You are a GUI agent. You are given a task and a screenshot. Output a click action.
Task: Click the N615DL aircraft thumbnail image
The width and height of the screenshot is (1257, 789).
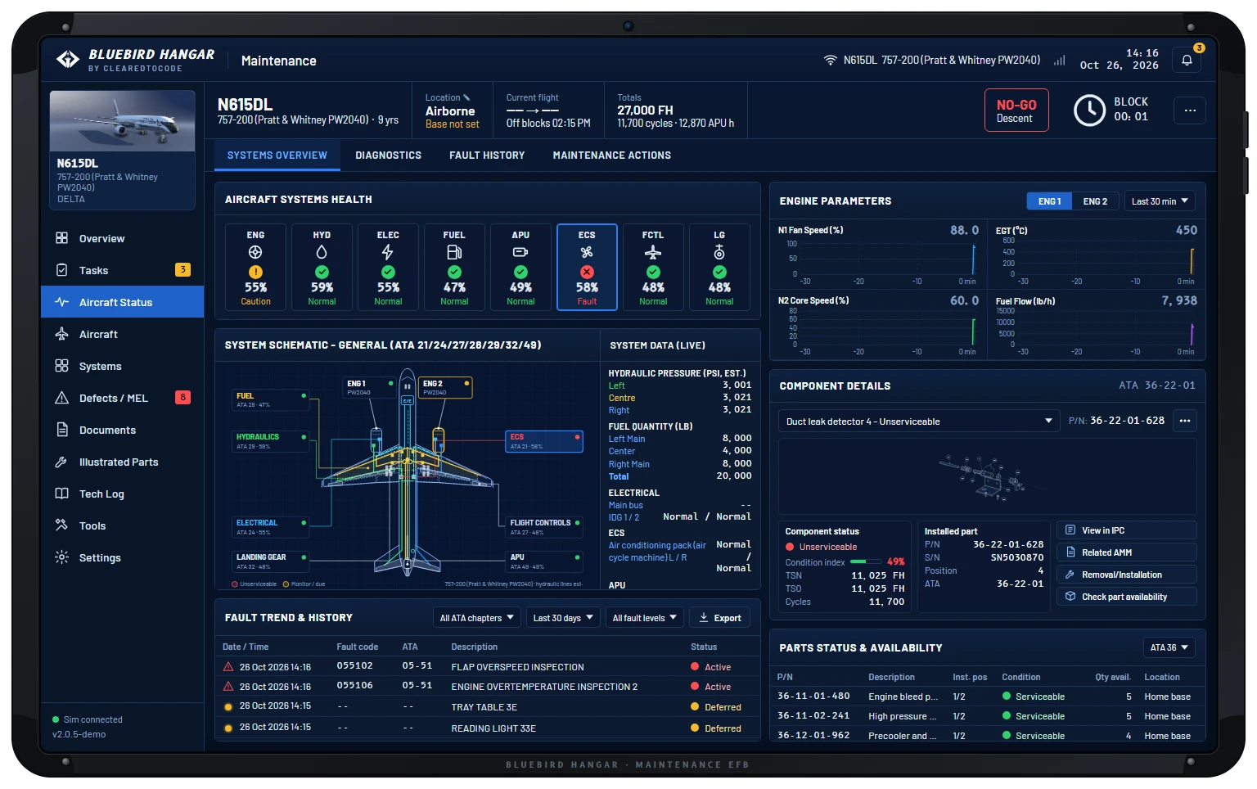(122, 121)
